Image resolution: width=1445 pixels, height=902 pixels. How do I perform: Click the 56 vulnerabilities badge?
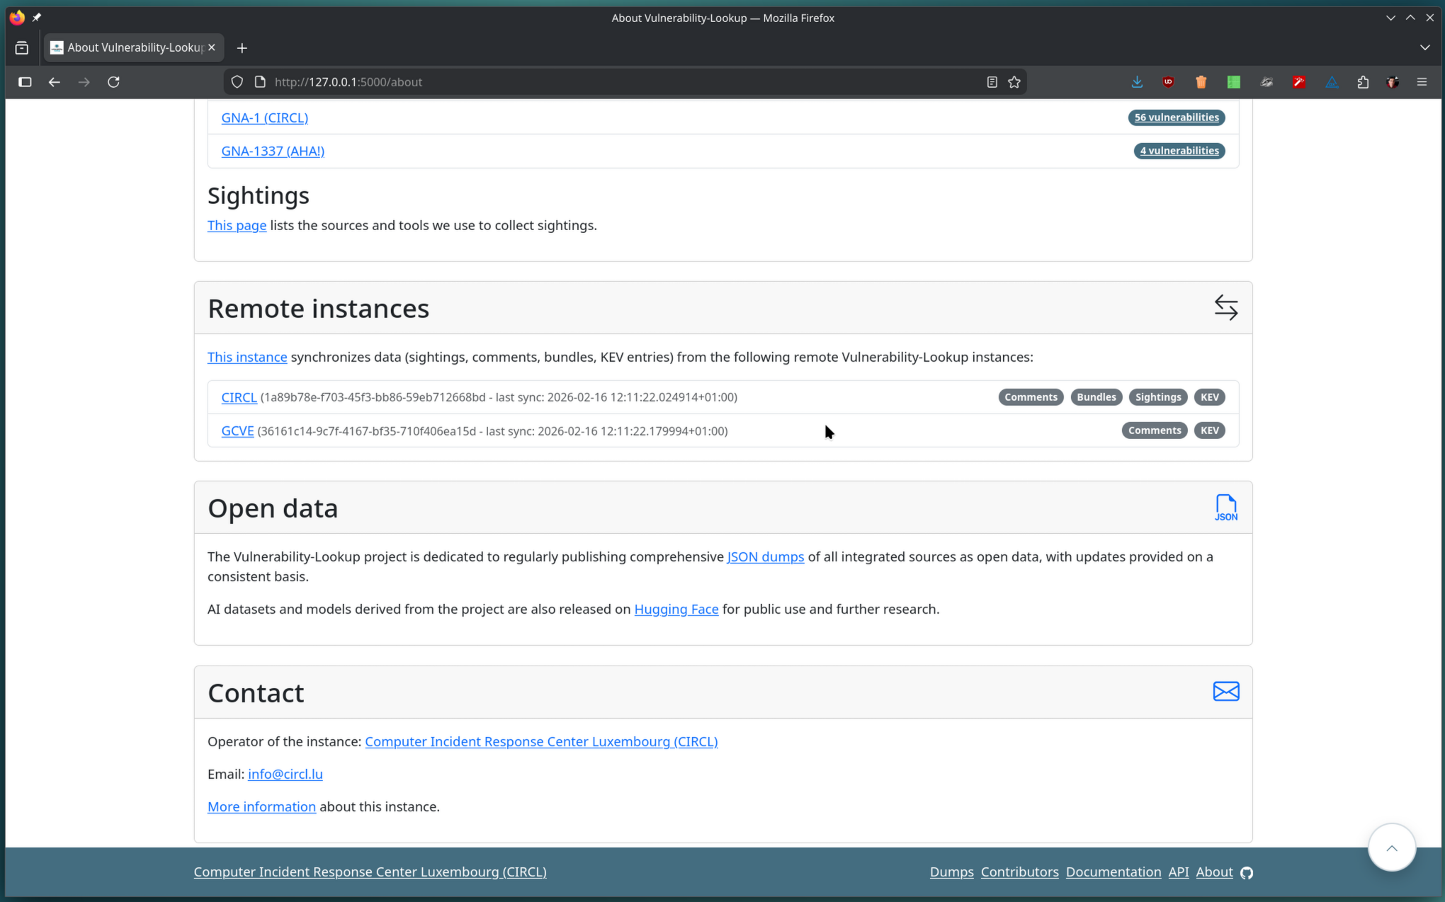(x=1176, y=118)
